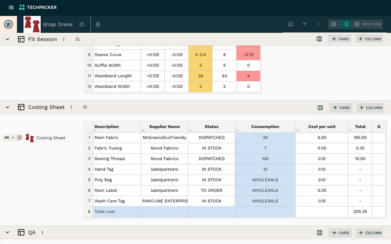The width and height of the screenshot is (391, 244).
Task: Collapse the Fit Session section
Action: point(7,39)
